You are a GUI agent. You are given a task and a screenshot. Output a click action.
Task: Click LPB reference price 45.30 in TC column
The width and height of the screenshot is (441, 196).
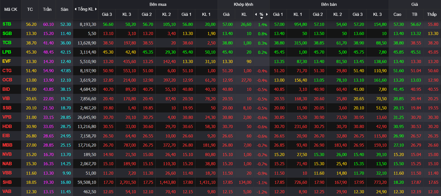tap(31, 52)
